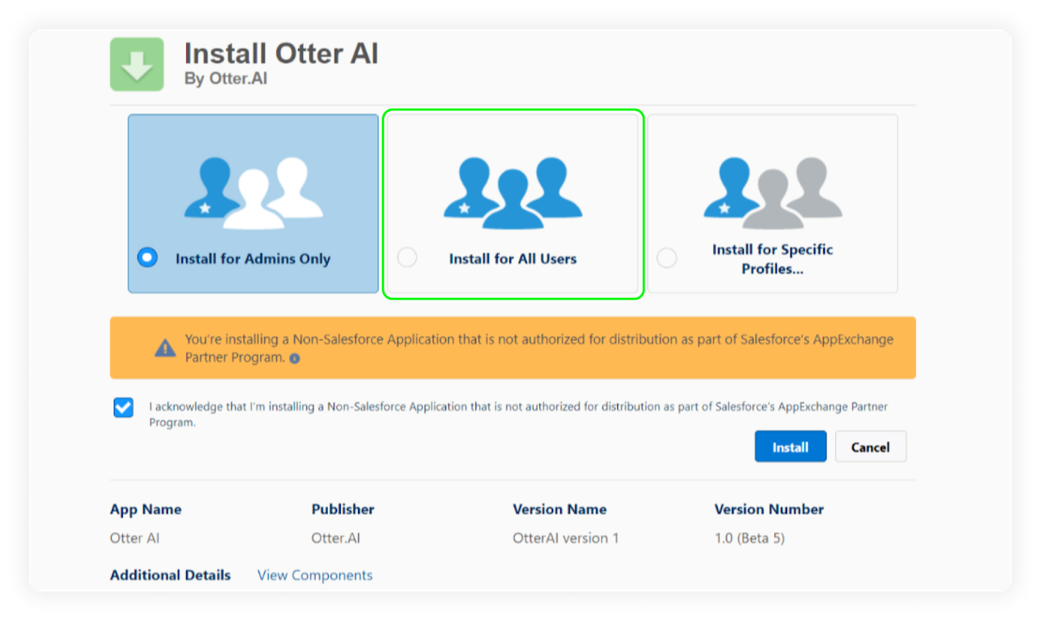This screenshot has width=1041, height=621.
Task: Click the Version Name header
Action: point(560,509)
